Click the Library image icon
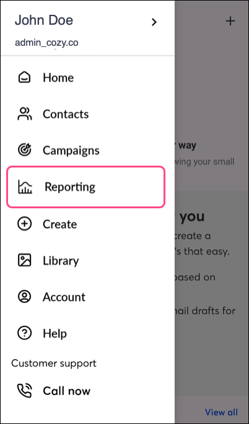This screenshot has width=249, height=424. tap(25, 260)
